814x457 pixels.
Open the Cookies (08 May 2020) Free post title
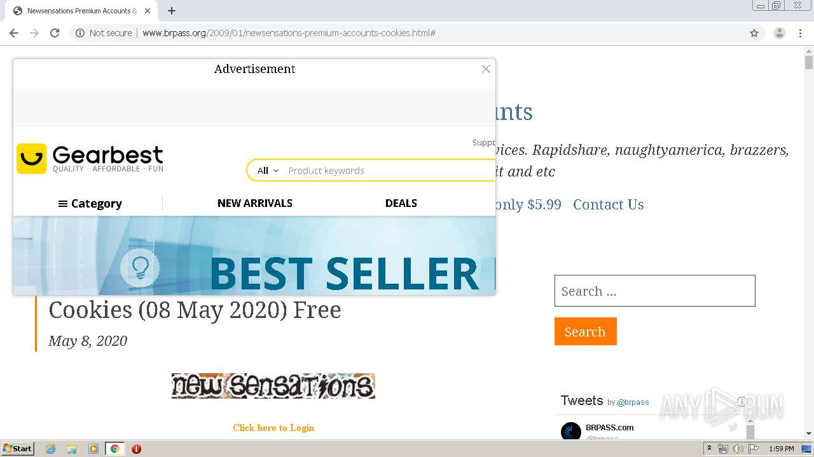[195, 310]
